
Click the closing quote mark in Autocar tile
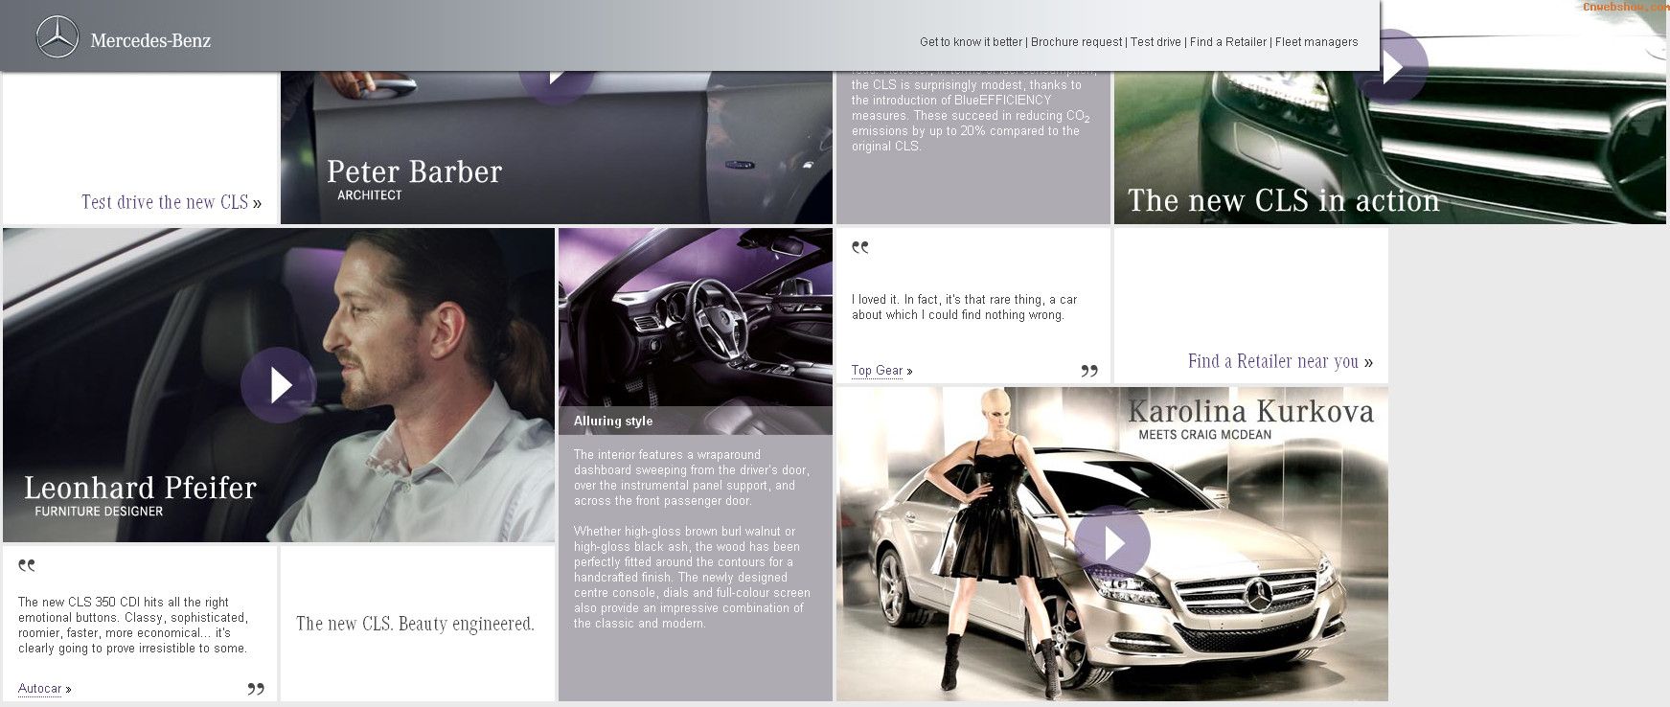256,688
